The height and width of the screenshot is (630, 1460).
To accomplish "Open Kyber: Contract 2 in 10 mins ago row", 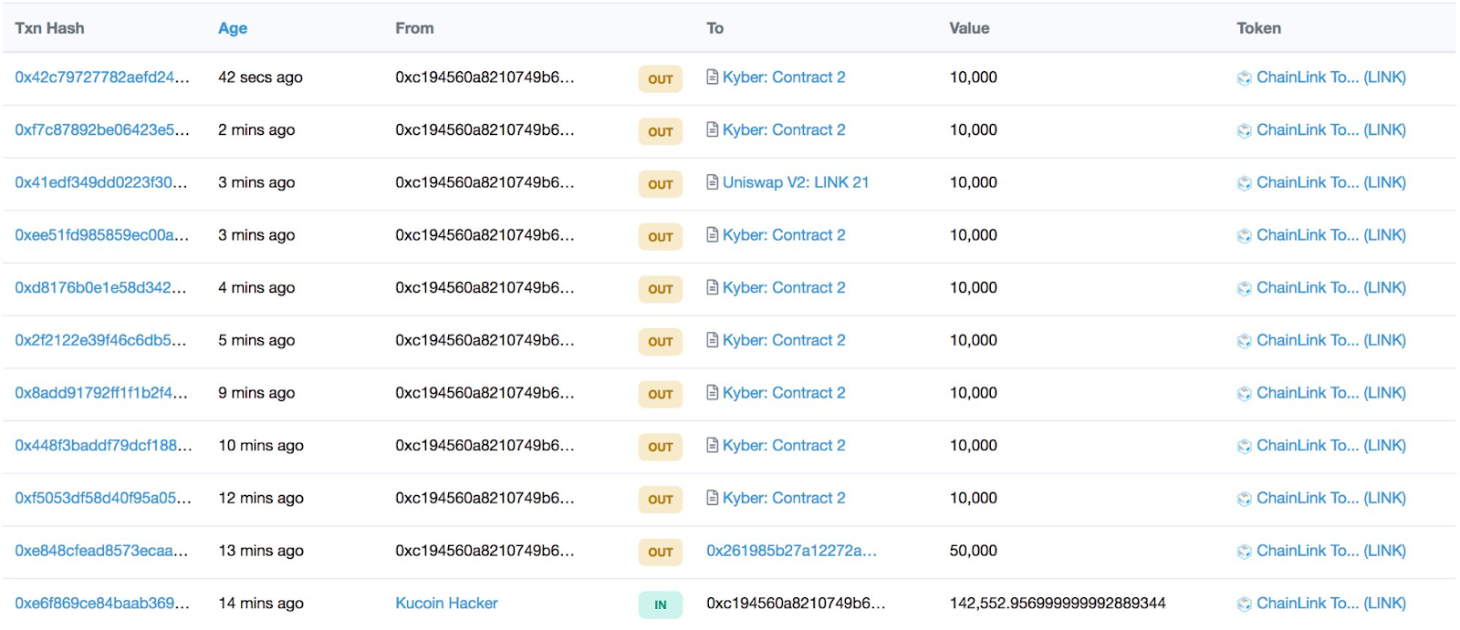I will point(784,446).
